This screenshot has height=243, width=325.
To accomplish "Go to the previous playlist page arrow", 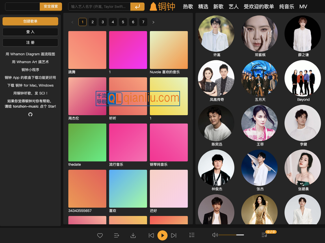I will coord(72,22).
